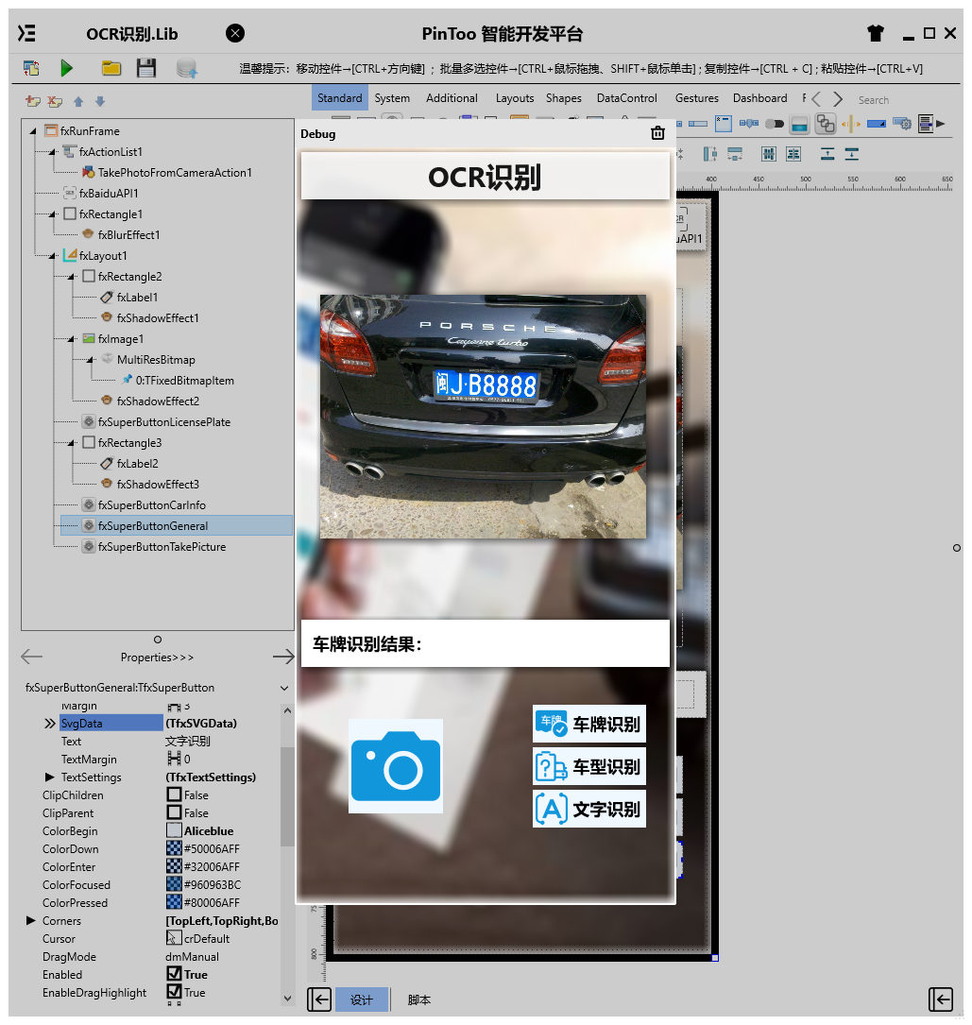
Task: Open the Additional palette tab
Action: coord(452,98)
